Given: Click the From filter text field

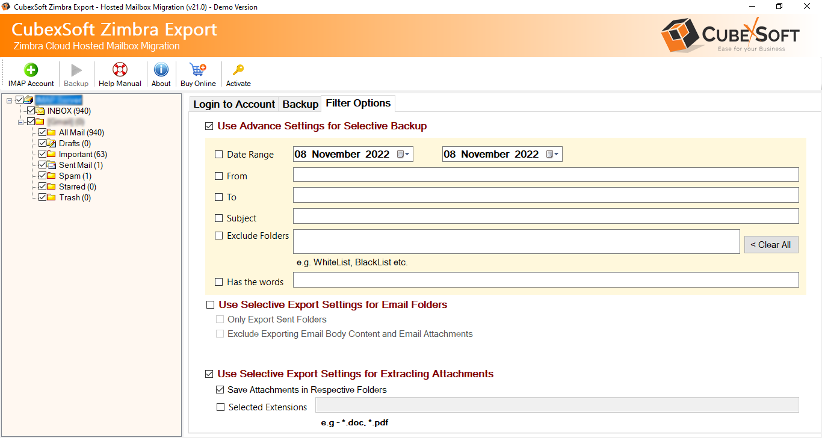Looking at the screenshot, I should 546,174.
